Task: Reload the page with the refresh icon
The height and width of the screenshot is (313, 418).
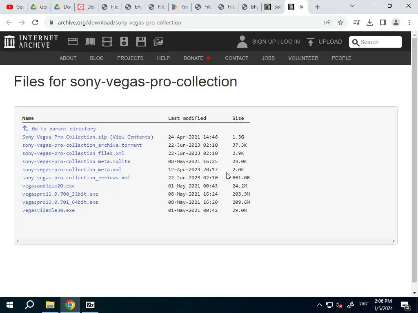Action: click(x=35, y=22)
